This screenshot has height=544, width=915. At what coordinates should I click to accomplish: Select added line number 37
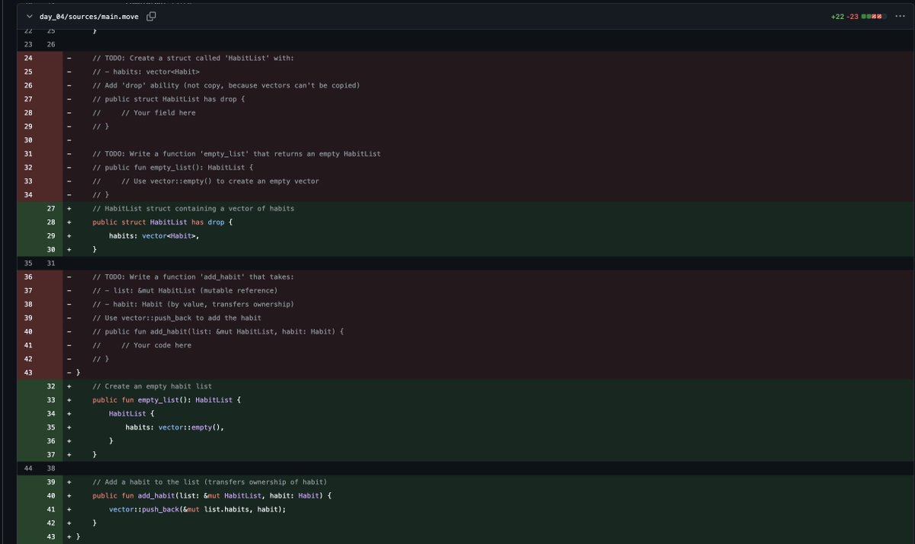[x=52, y=456]
